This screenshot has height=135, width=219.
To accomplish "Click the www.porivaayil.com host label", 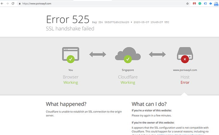I will 185,70.
